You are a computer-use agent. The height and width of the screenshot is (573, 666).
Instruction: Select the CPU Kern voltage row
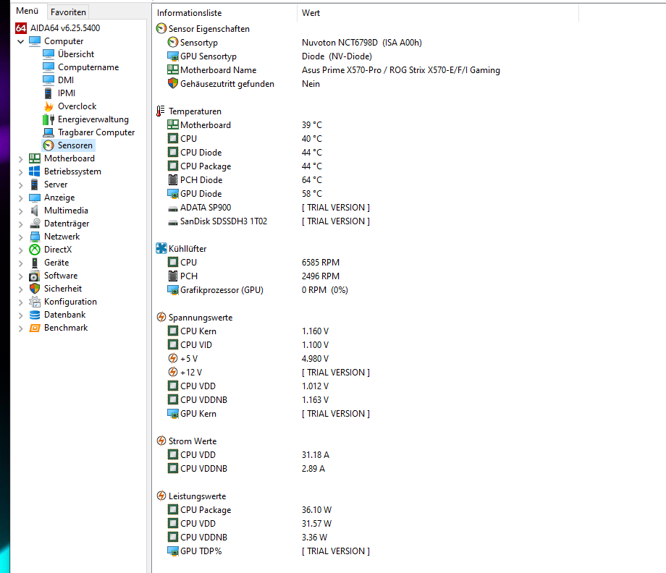pyautogui.click(x=248, y=331)
